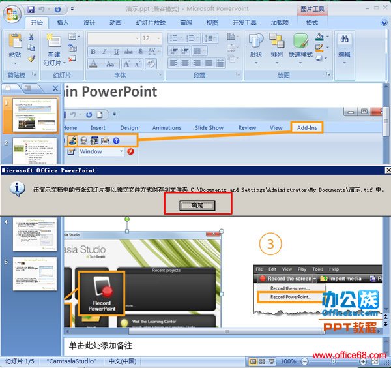Change character spacing with the AV icon
The image size is (391, 368).
tap(152, 52)
